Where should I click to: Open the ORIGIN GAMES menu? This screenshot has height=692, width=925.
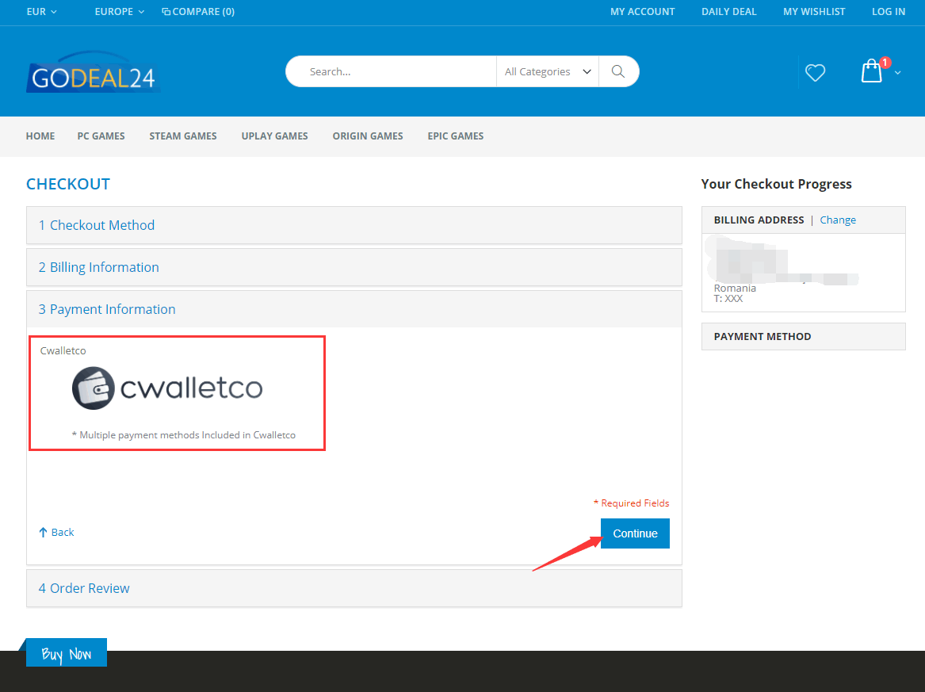click(x=368, y=136)
